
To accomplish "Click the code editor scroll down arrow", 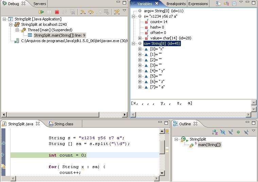I will point(162,173).
